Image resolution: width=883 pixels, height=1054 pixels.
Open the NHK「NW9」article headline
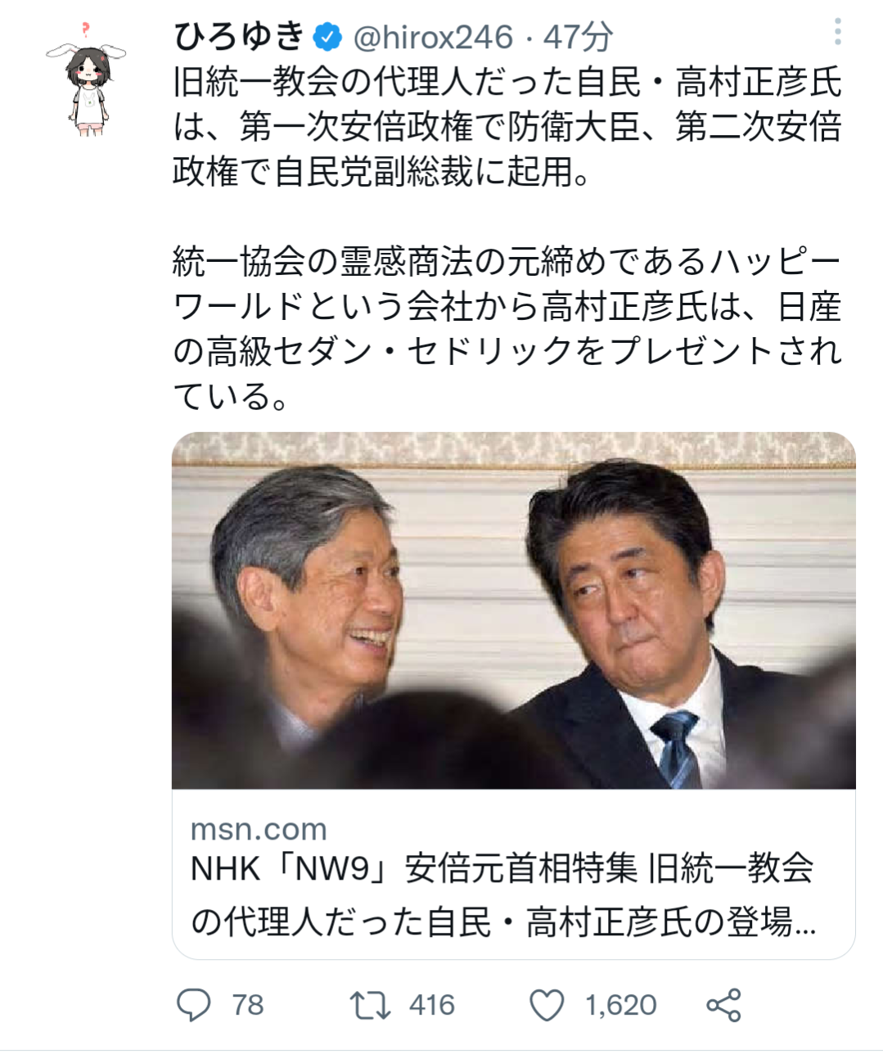(x=503, y=894)
